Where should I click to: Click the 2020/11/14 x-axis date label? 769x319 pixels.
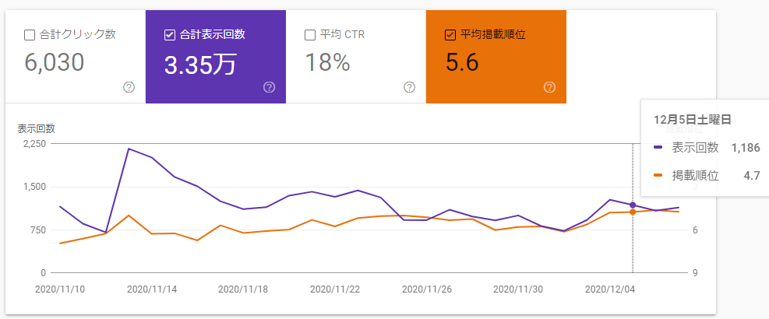151,288
